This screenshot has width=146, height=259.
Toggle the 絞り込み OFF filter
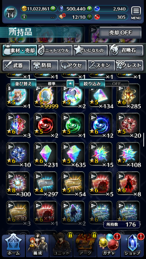(x=104, y=84)
